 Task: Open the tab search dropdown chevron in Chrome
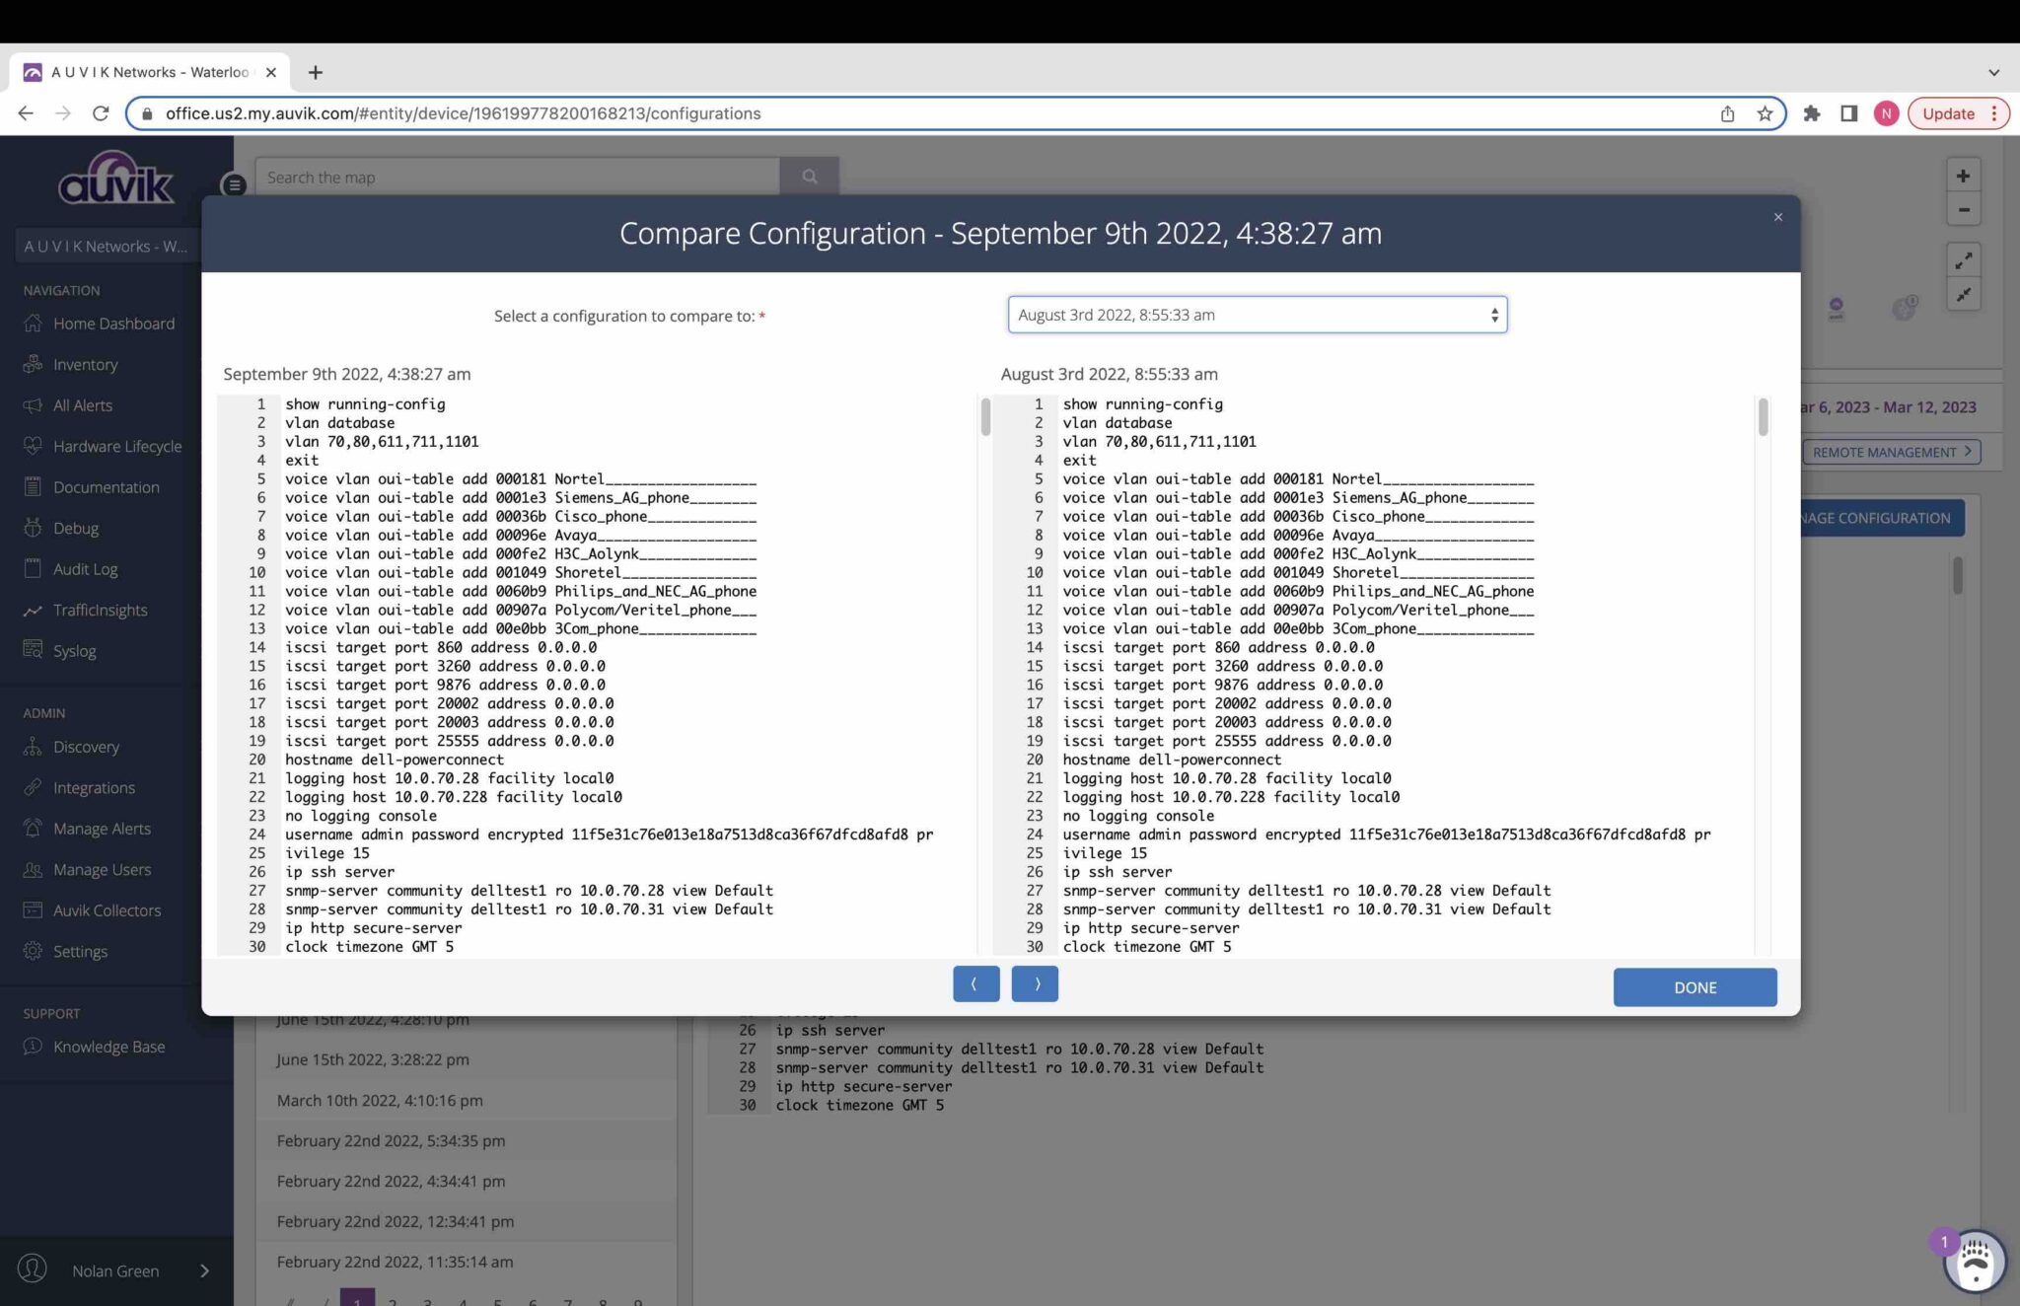(x=1993, y=72)
